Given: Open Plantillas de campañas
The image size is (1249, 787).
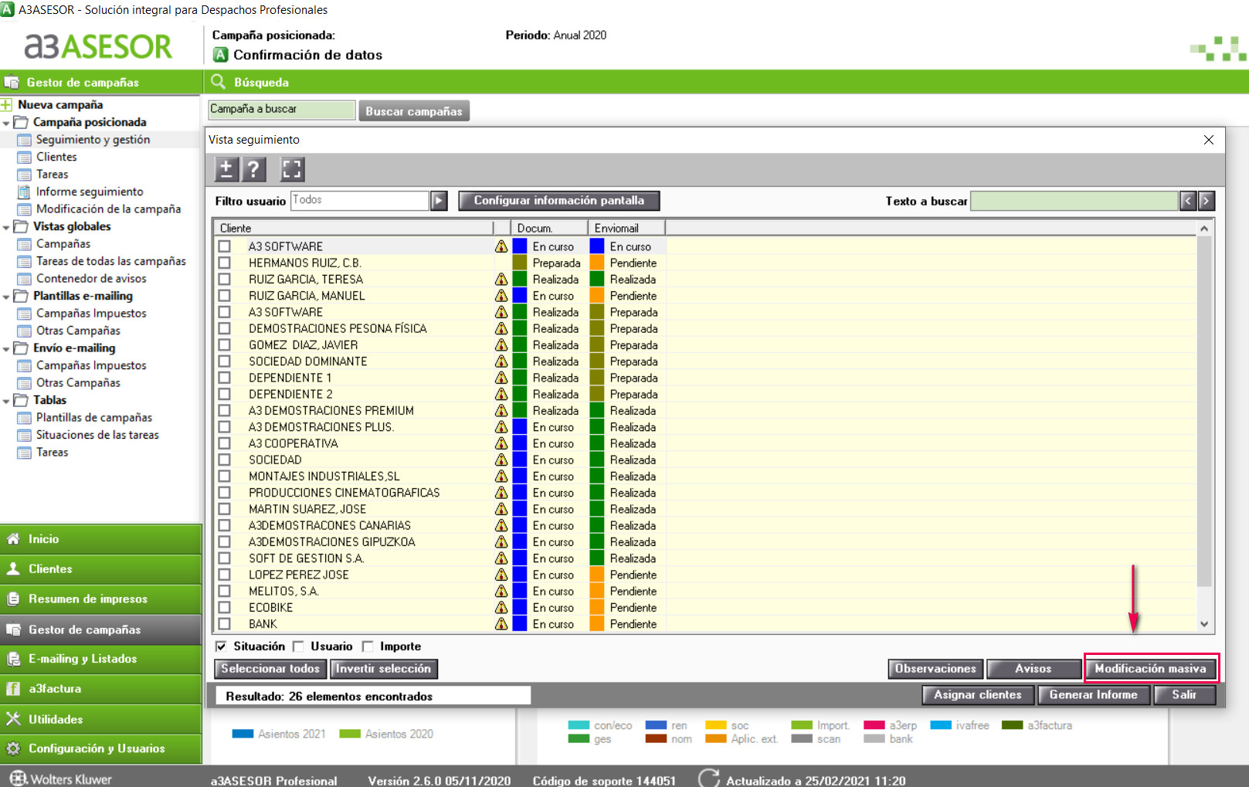Looking at the screenshot, I should [94, 418].
